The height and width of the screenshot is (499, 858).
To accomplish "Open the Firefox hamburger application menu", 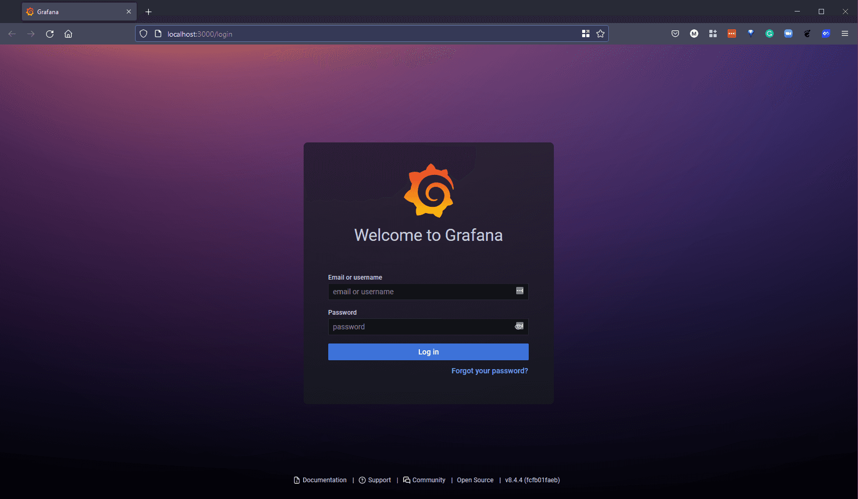I will click(x=844, y=34).
